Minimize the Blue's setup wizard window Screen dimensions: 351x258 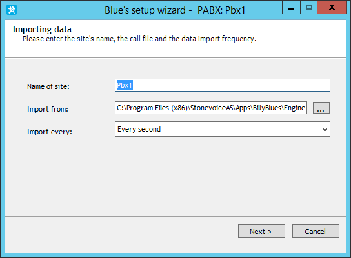[291, 8]
